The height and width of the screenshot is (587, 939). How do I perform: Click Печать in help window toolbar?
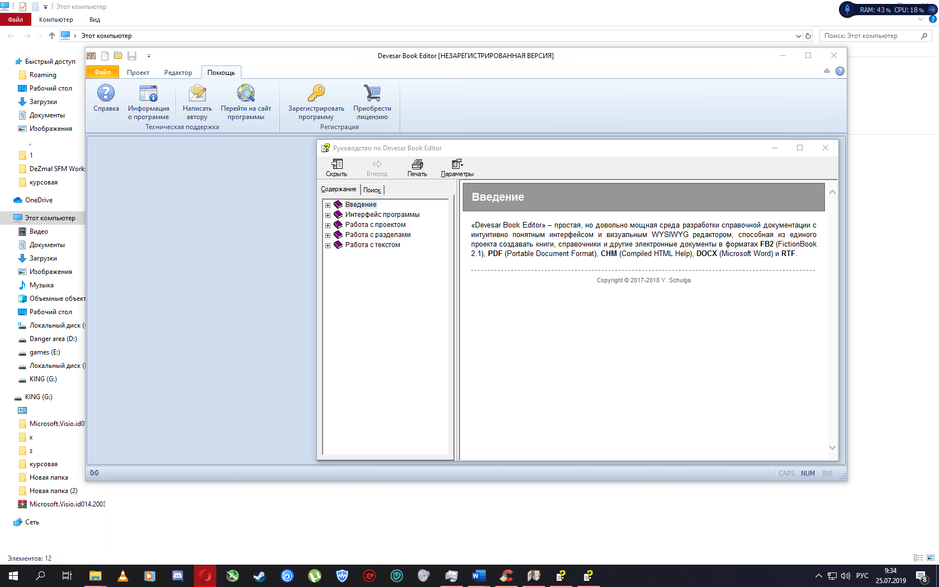417,167
